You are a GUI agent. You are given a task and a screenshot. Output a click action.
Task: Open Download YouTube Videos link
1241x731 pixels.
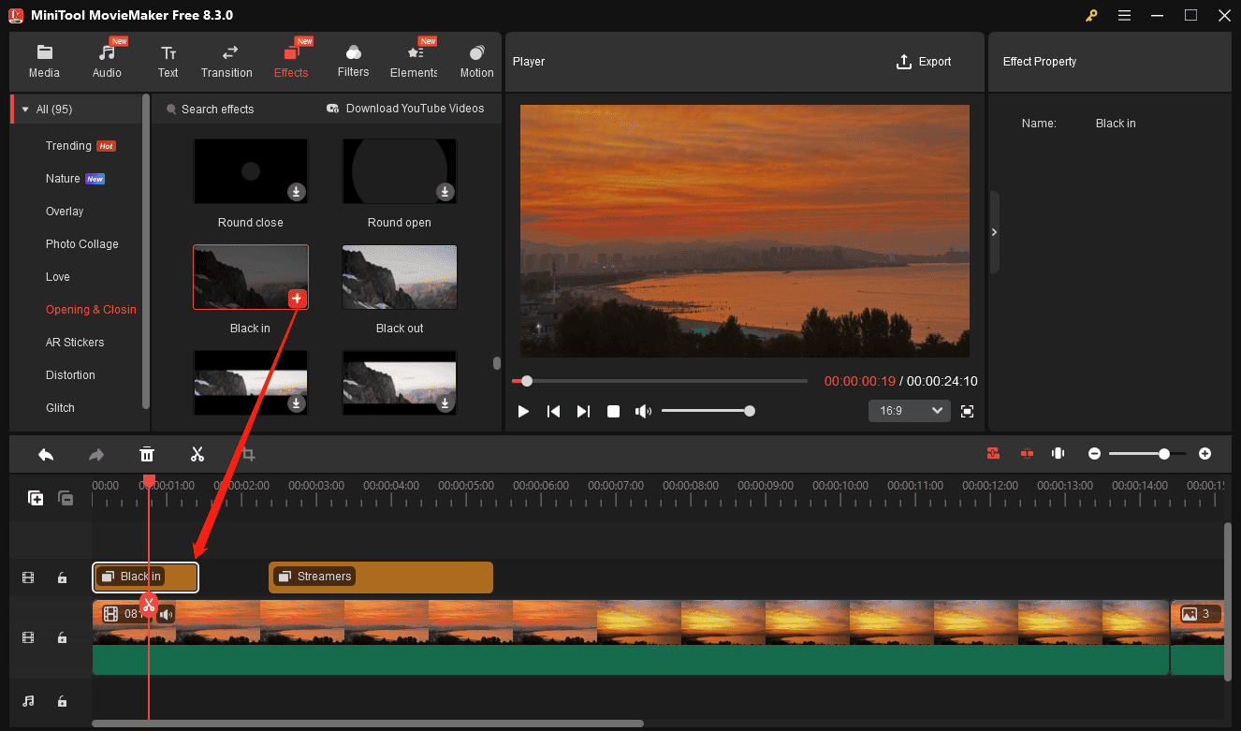click(x=405, y=109)
